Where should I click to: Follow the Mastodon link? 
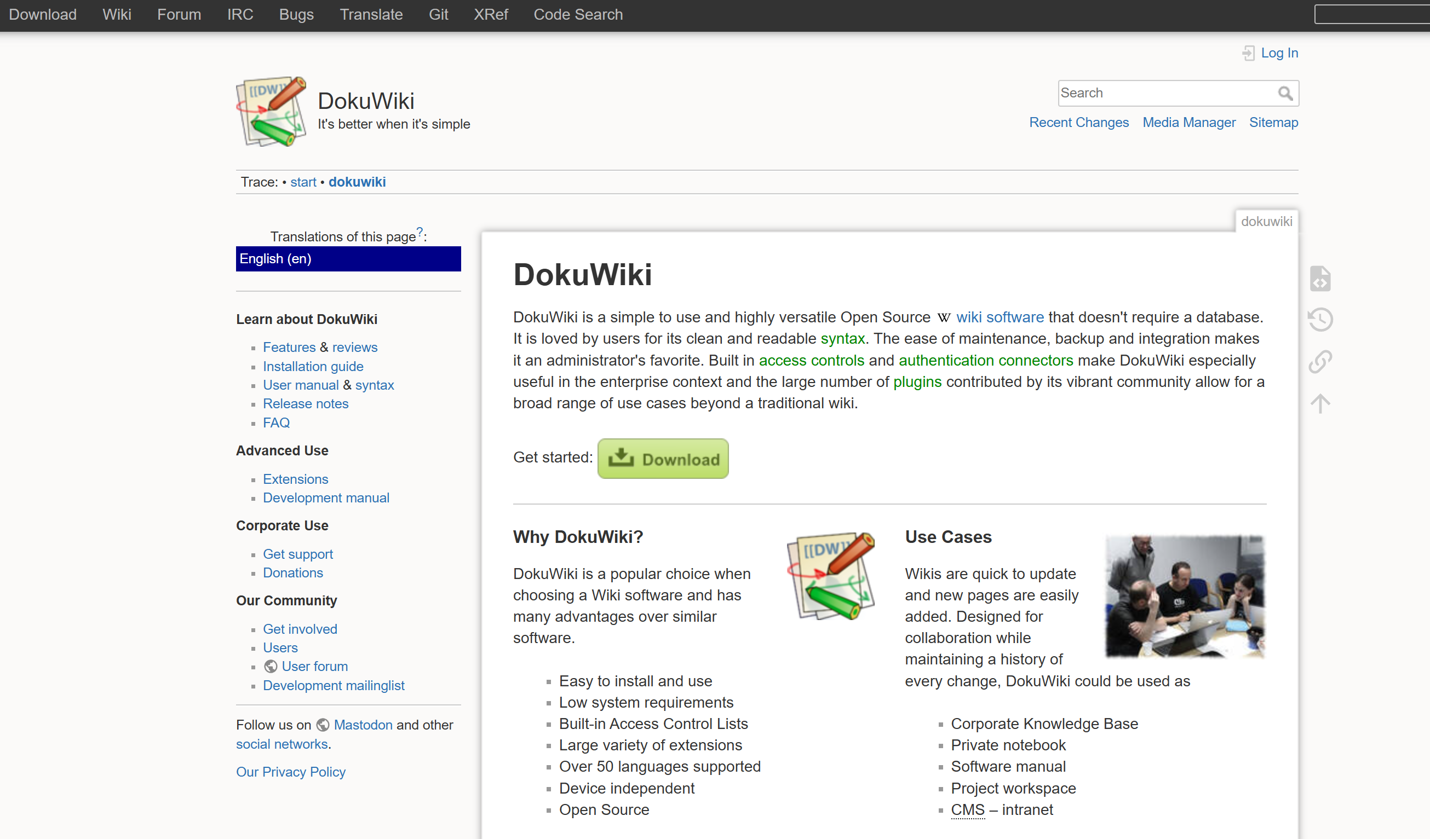point(363,725)
